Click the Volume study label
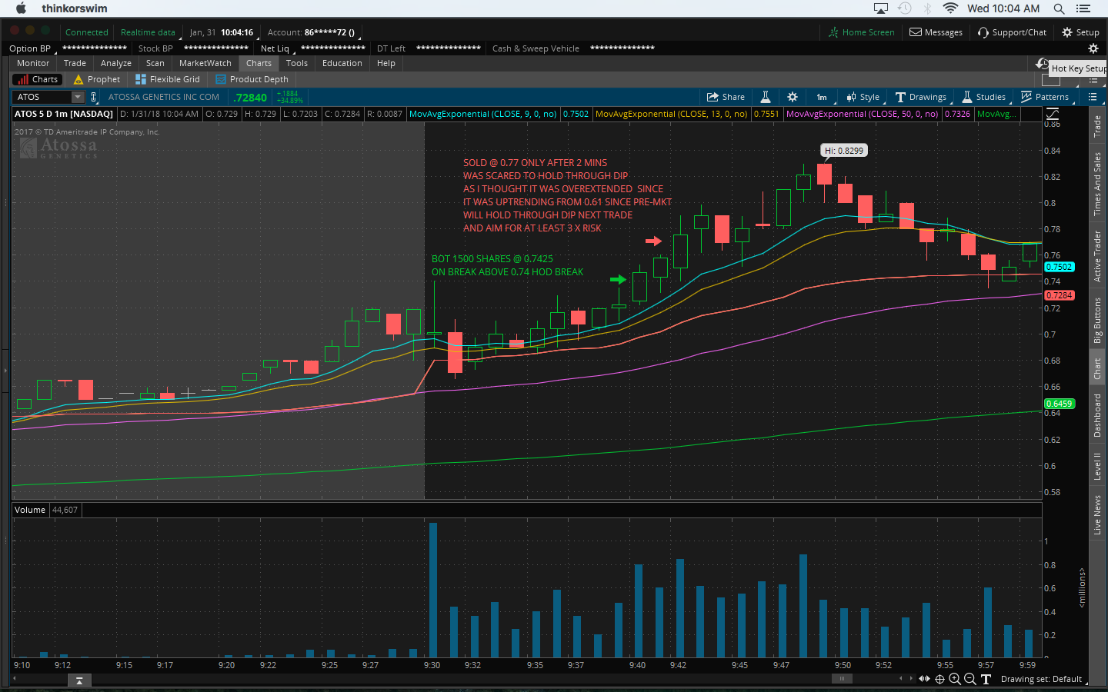Viewport: 1108px width, 692px height. pos(30,510)
